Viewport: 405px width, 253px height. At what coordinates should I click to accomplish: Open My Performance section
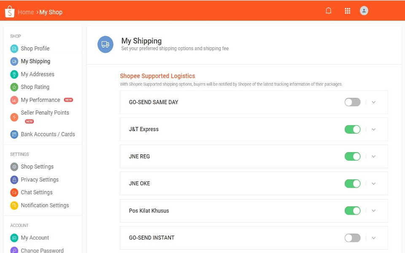click(40, 100)
